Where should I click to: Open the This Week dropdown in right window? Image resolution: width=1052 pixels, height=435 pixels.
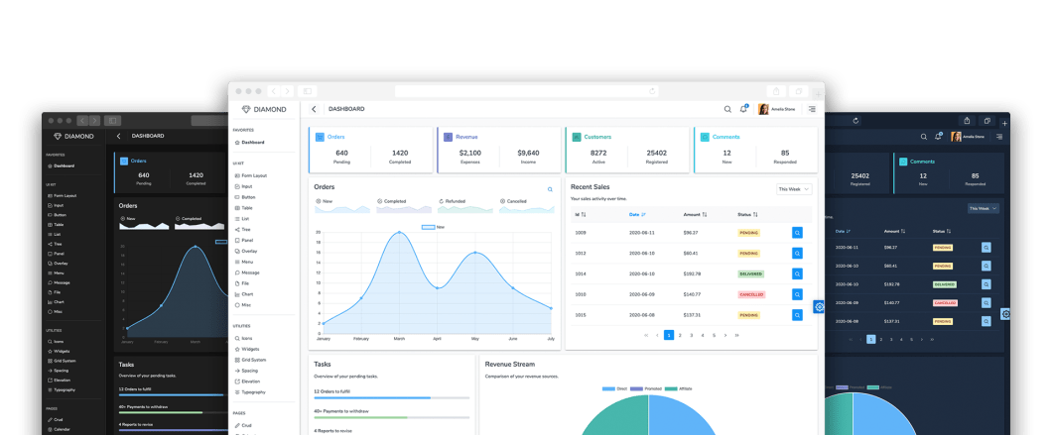pos(983,208)
